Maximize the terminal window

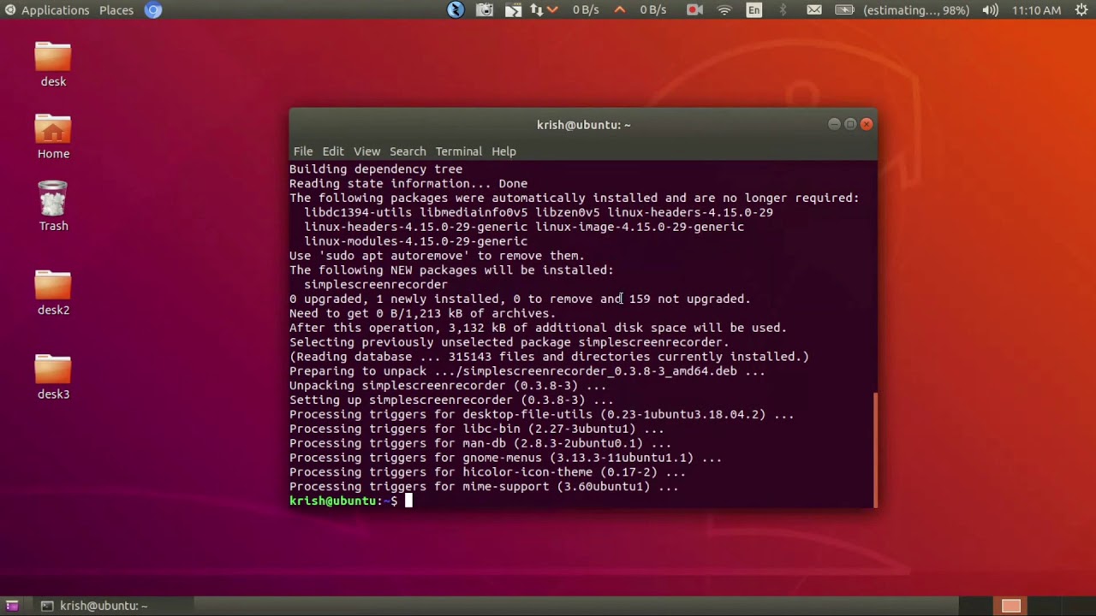coord(850,124)
